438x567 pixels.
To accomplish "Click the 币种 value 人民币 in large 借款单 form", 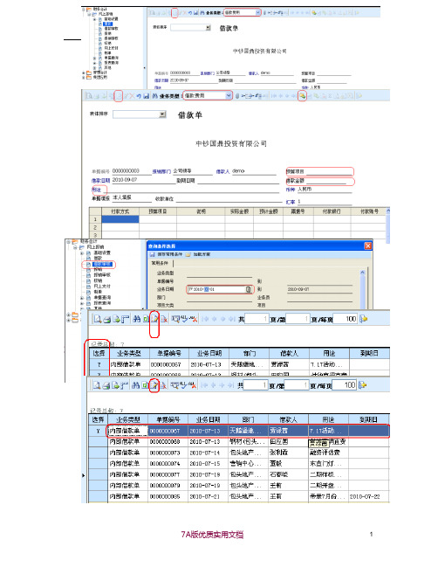I will click(305, 189).
